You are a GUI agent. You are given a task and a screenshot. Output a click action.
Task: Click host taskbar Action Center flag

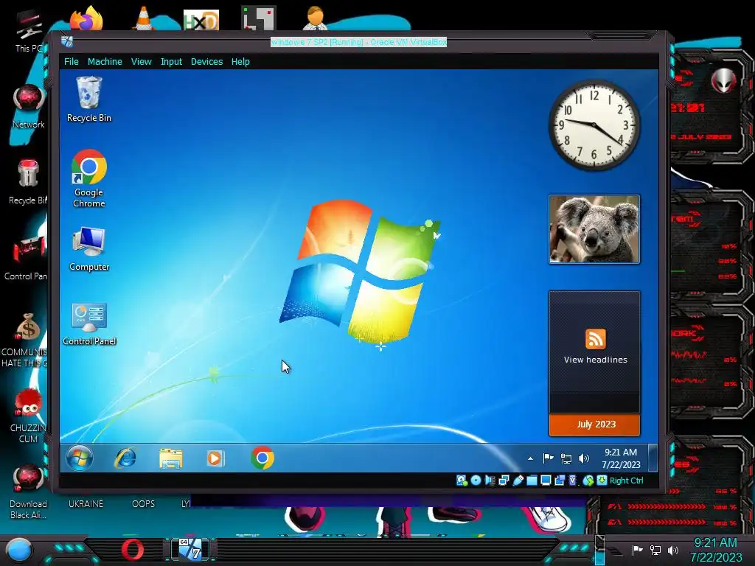click(638, 550)
